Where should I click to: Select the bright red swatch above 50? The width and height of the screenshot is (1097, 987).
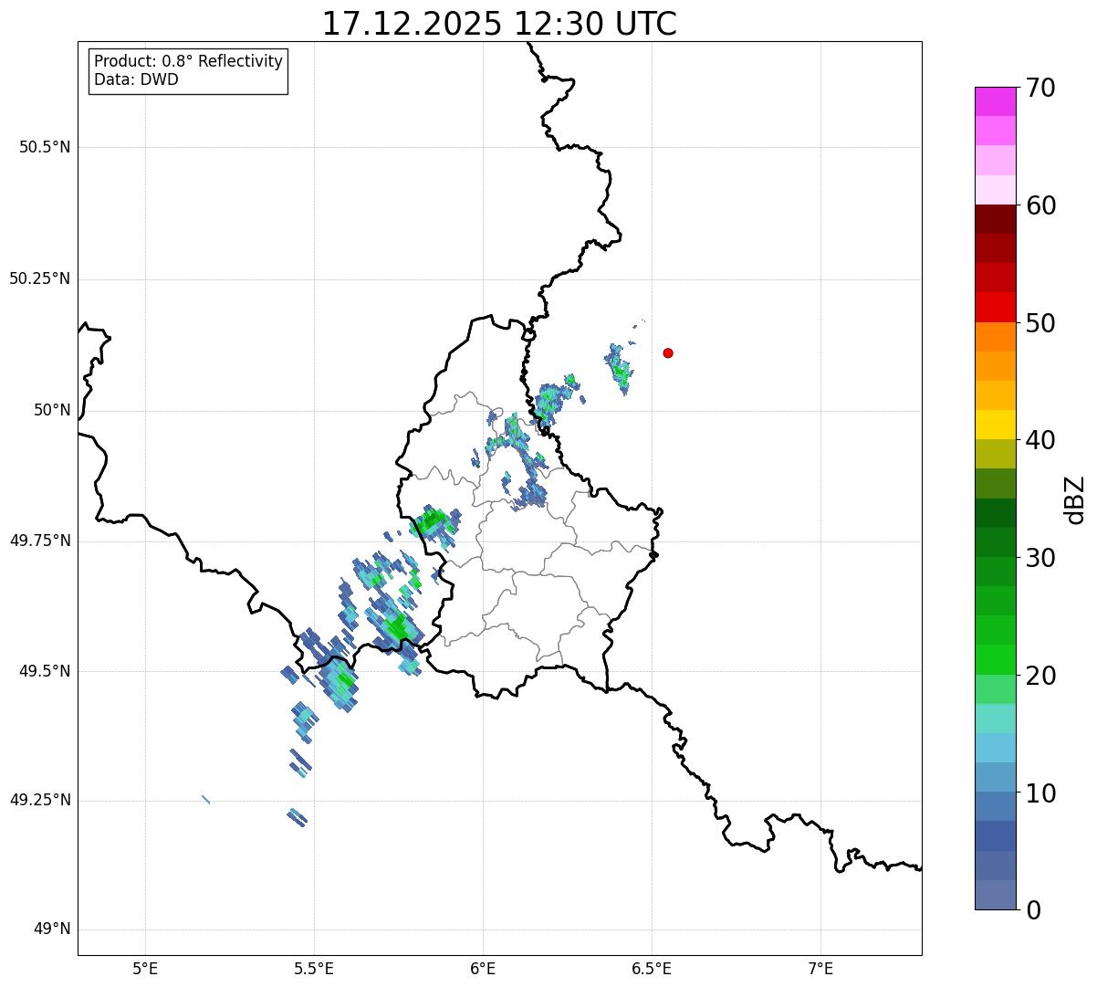(x=995, y=307)
